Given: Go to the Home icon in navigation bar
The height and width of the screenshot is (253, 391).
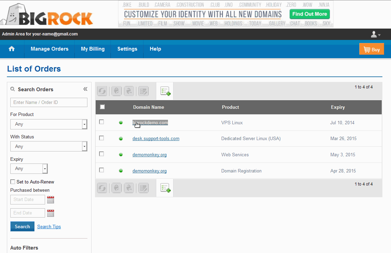Looking at the screenshot, I should pyautogui.click(x=12, y=49).
